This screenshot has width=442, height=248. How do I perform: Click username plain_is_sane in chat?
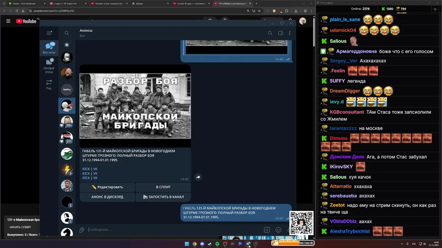click(x=345, y=20)
